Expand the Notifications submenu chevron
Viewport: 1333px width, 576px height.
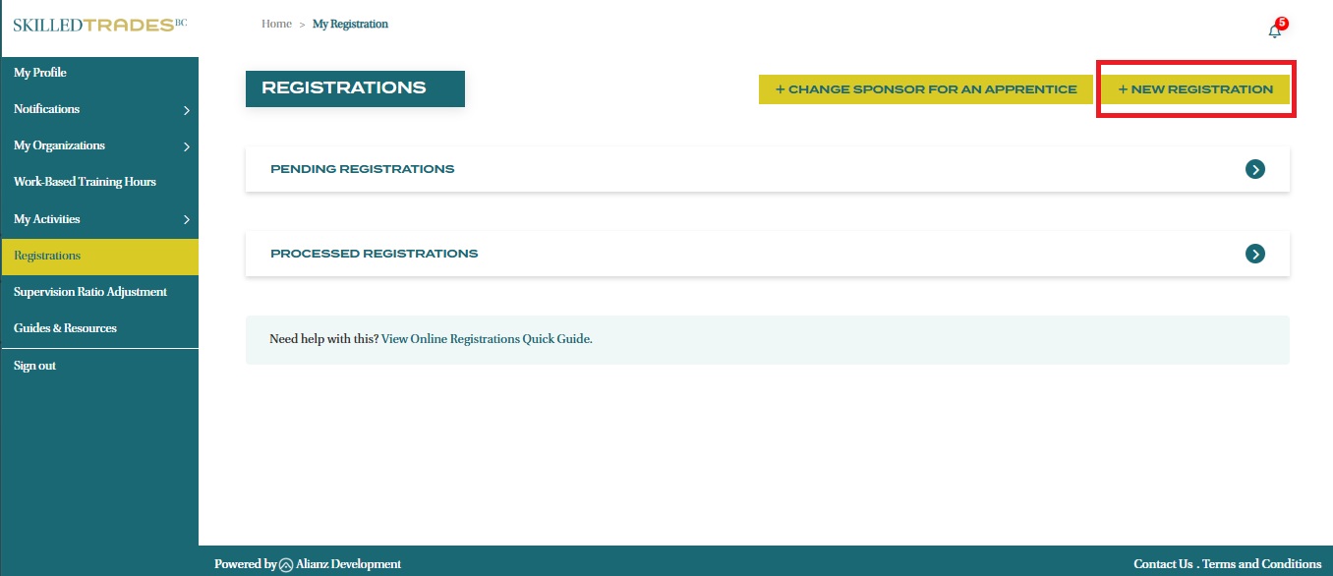tap(187, 110)
